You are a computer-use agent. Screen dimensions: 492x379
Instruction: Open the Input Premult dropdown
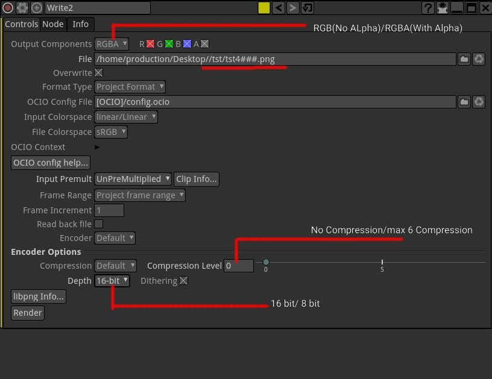133,179
